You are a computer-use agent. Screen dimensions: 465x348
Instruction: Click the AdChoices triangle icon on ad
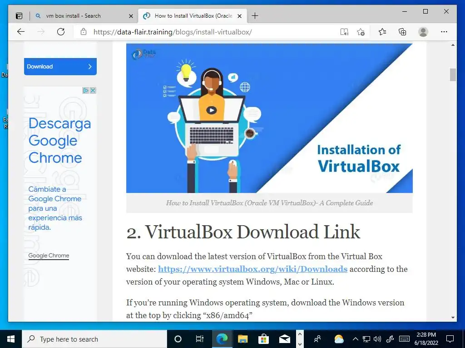(85, 90)
